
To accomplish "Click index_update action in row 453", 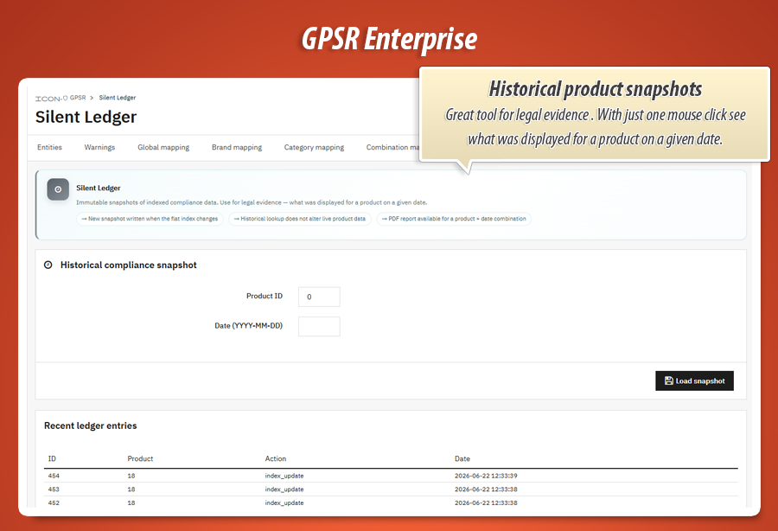I will tap(284, 489).
